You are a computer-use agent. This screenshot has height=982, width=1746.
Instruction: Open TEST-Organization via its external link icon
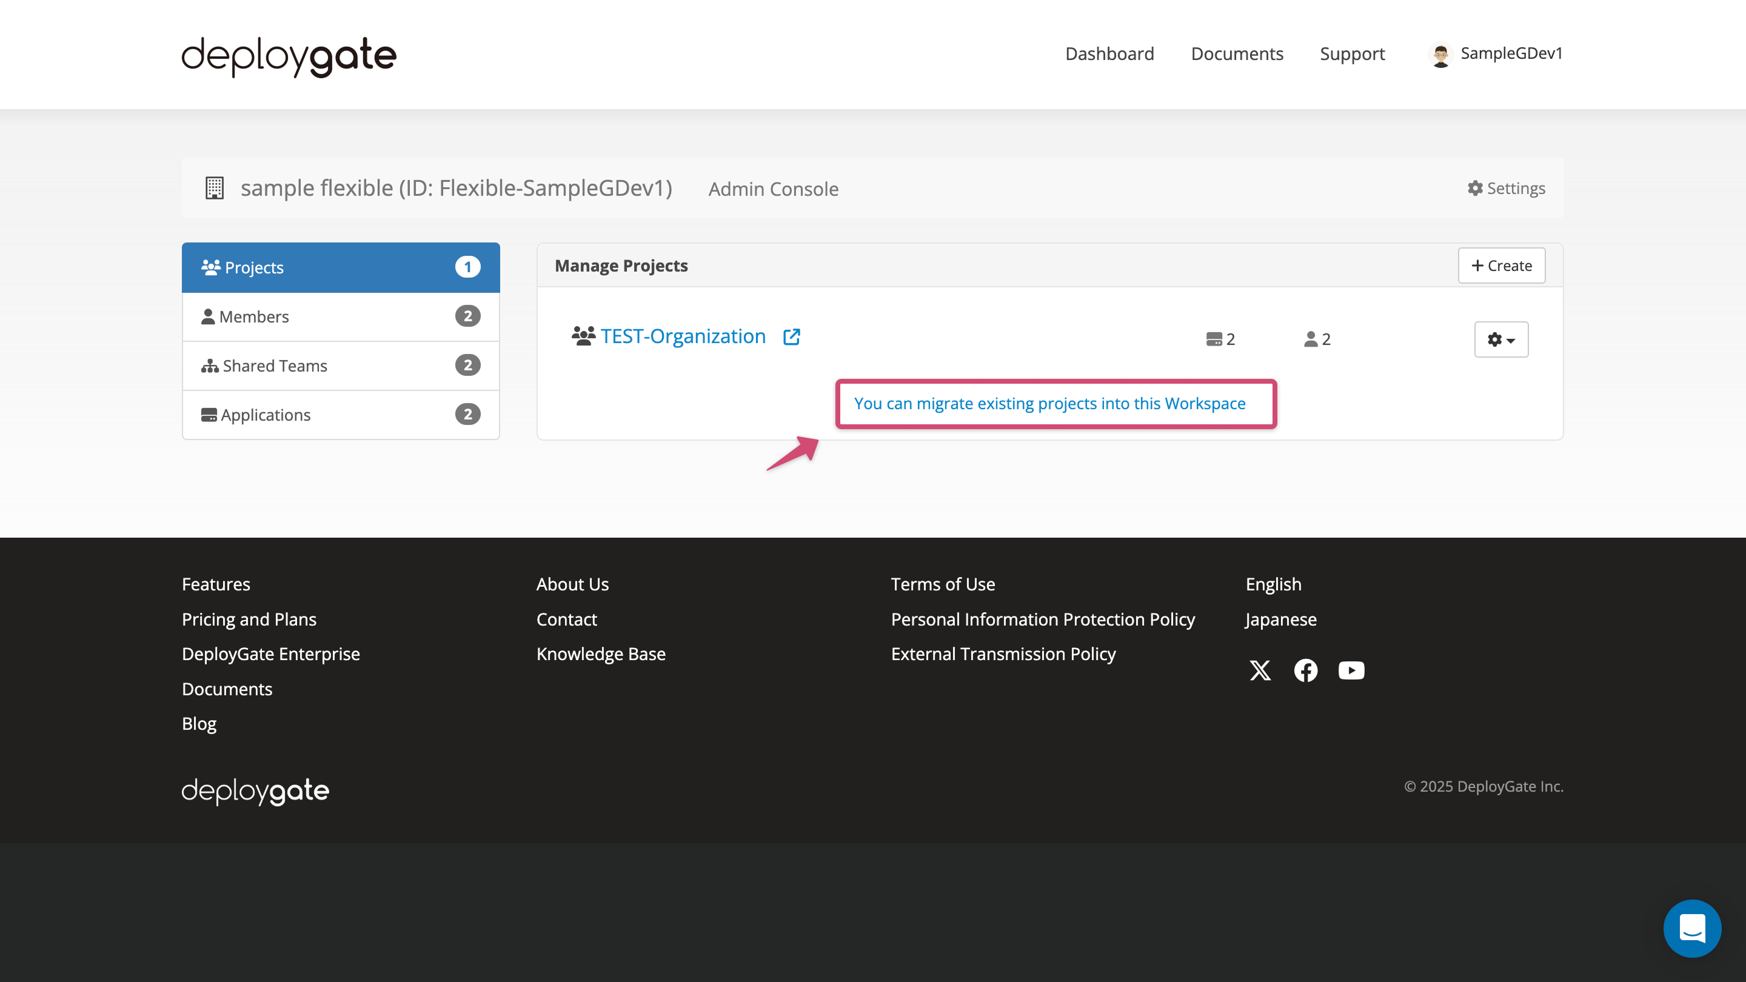(x=792, y=337)
